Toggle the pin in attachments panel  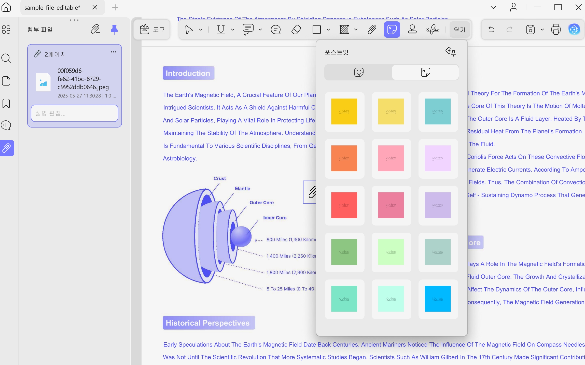tap(114, 30)
